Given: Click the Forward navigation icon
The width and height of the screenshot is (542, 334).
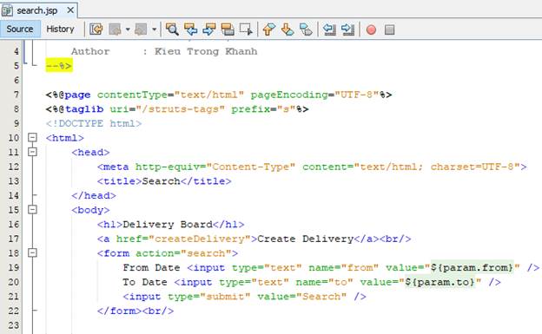Looking at the screenshot, I should pos(141,29).
